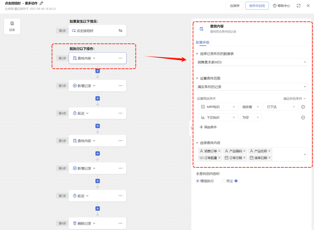Remove the 下达标识 filter condition
This screenshot has height=230, width=314.
point(303,117)
